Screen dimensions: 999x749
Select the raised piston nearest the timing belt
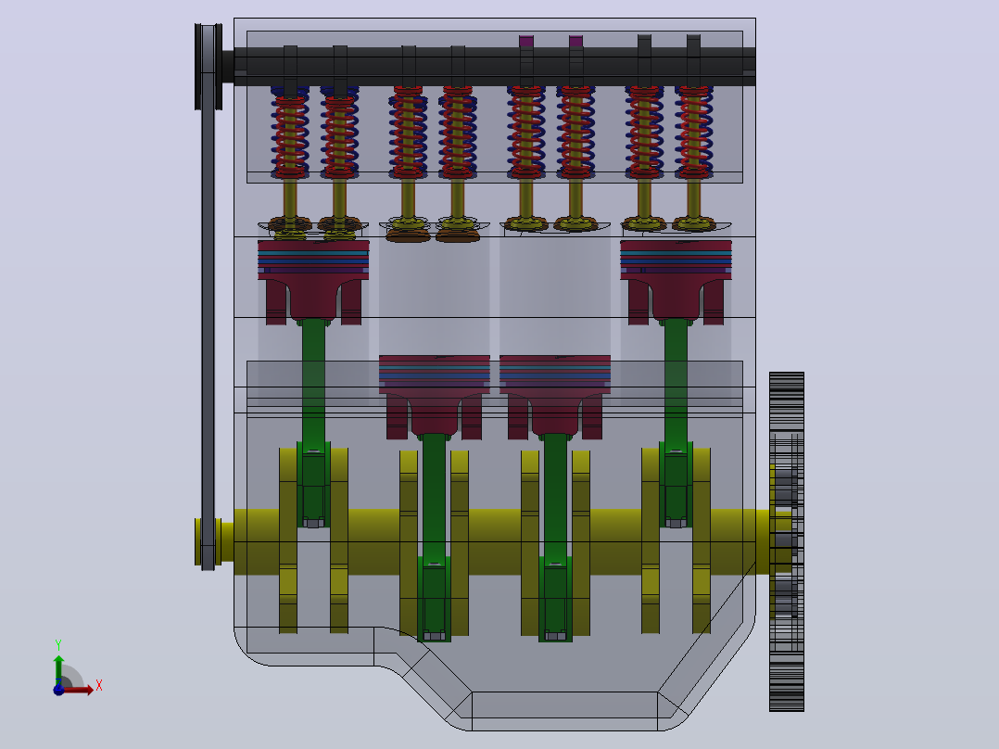pos(313,281)
